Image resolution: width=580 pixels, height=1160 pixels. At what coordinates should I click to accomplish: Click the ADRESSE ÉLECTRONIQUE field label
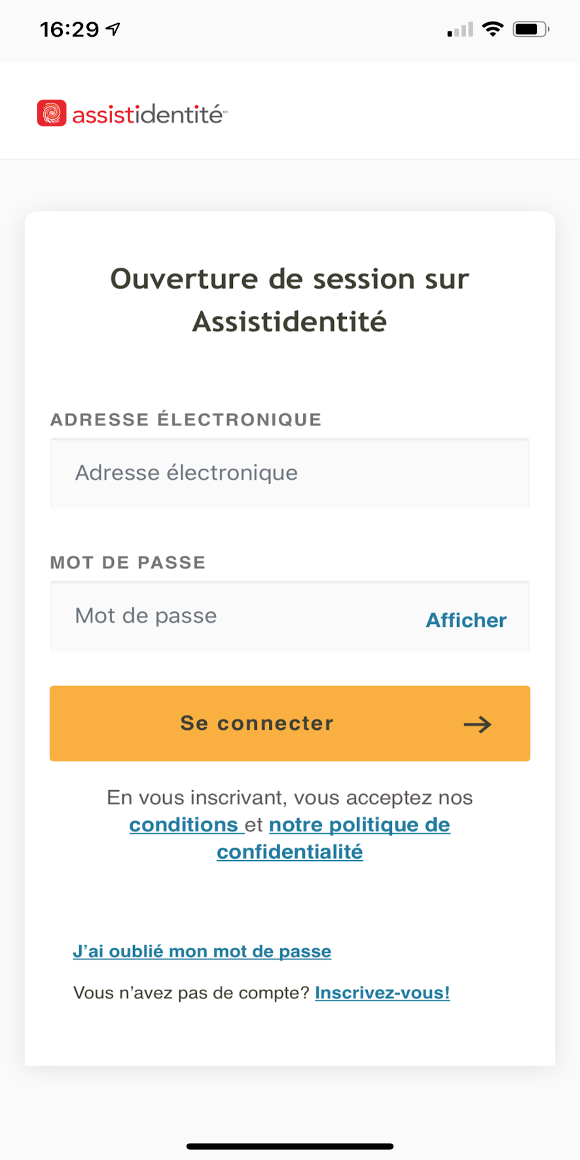pyautogui.click(x=186, y=420)
